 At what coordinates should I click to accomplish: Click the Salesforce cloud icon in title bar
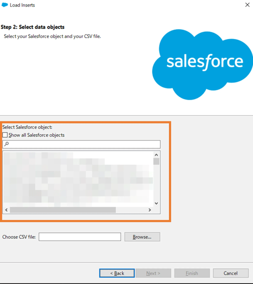coord(5,5)
